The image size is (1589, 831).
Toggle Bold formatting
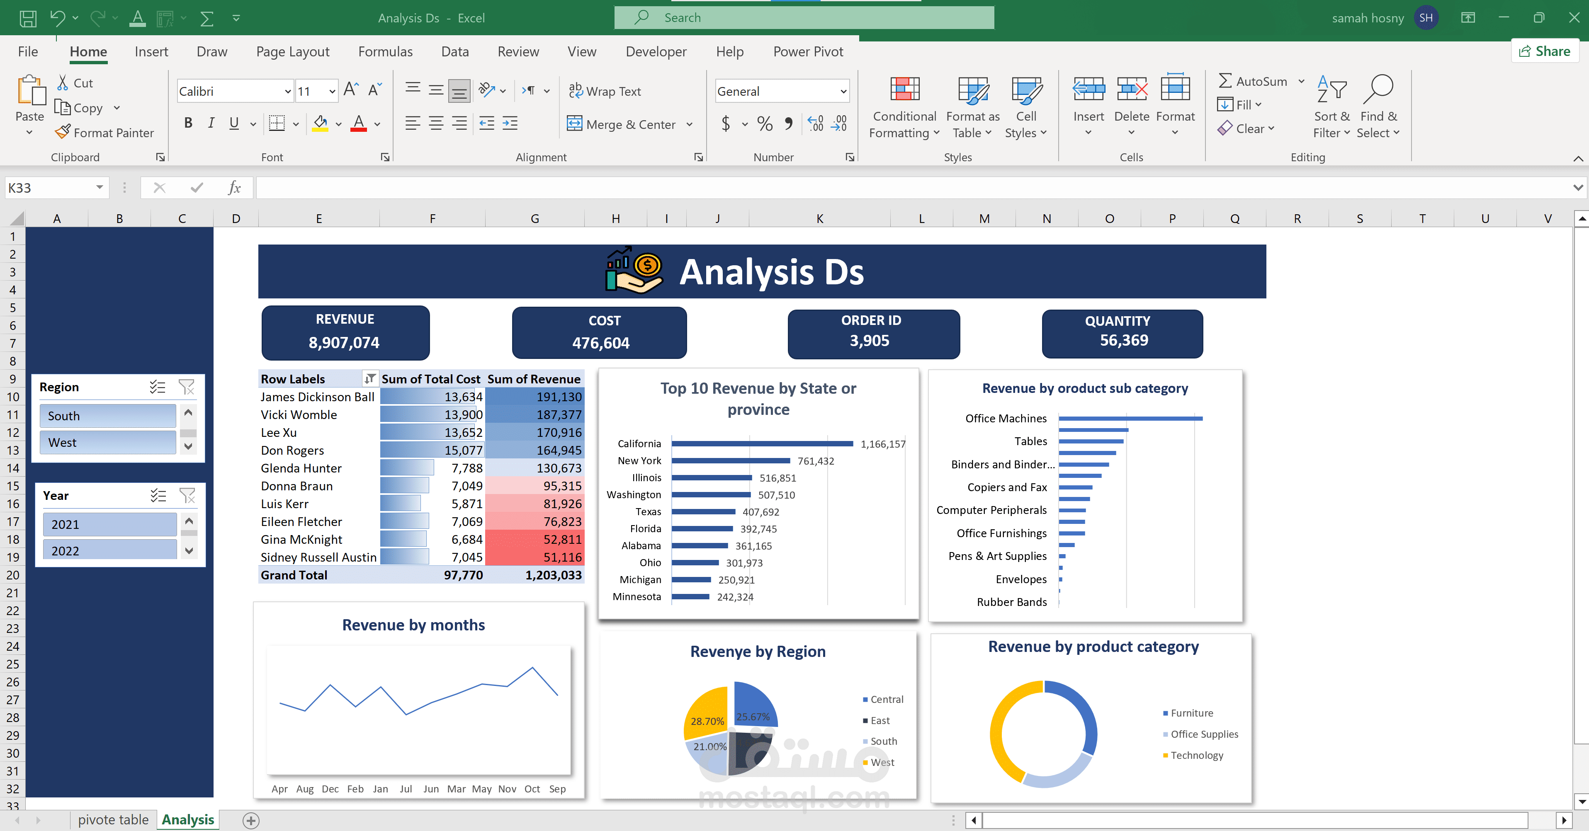(x=188, y=123)
